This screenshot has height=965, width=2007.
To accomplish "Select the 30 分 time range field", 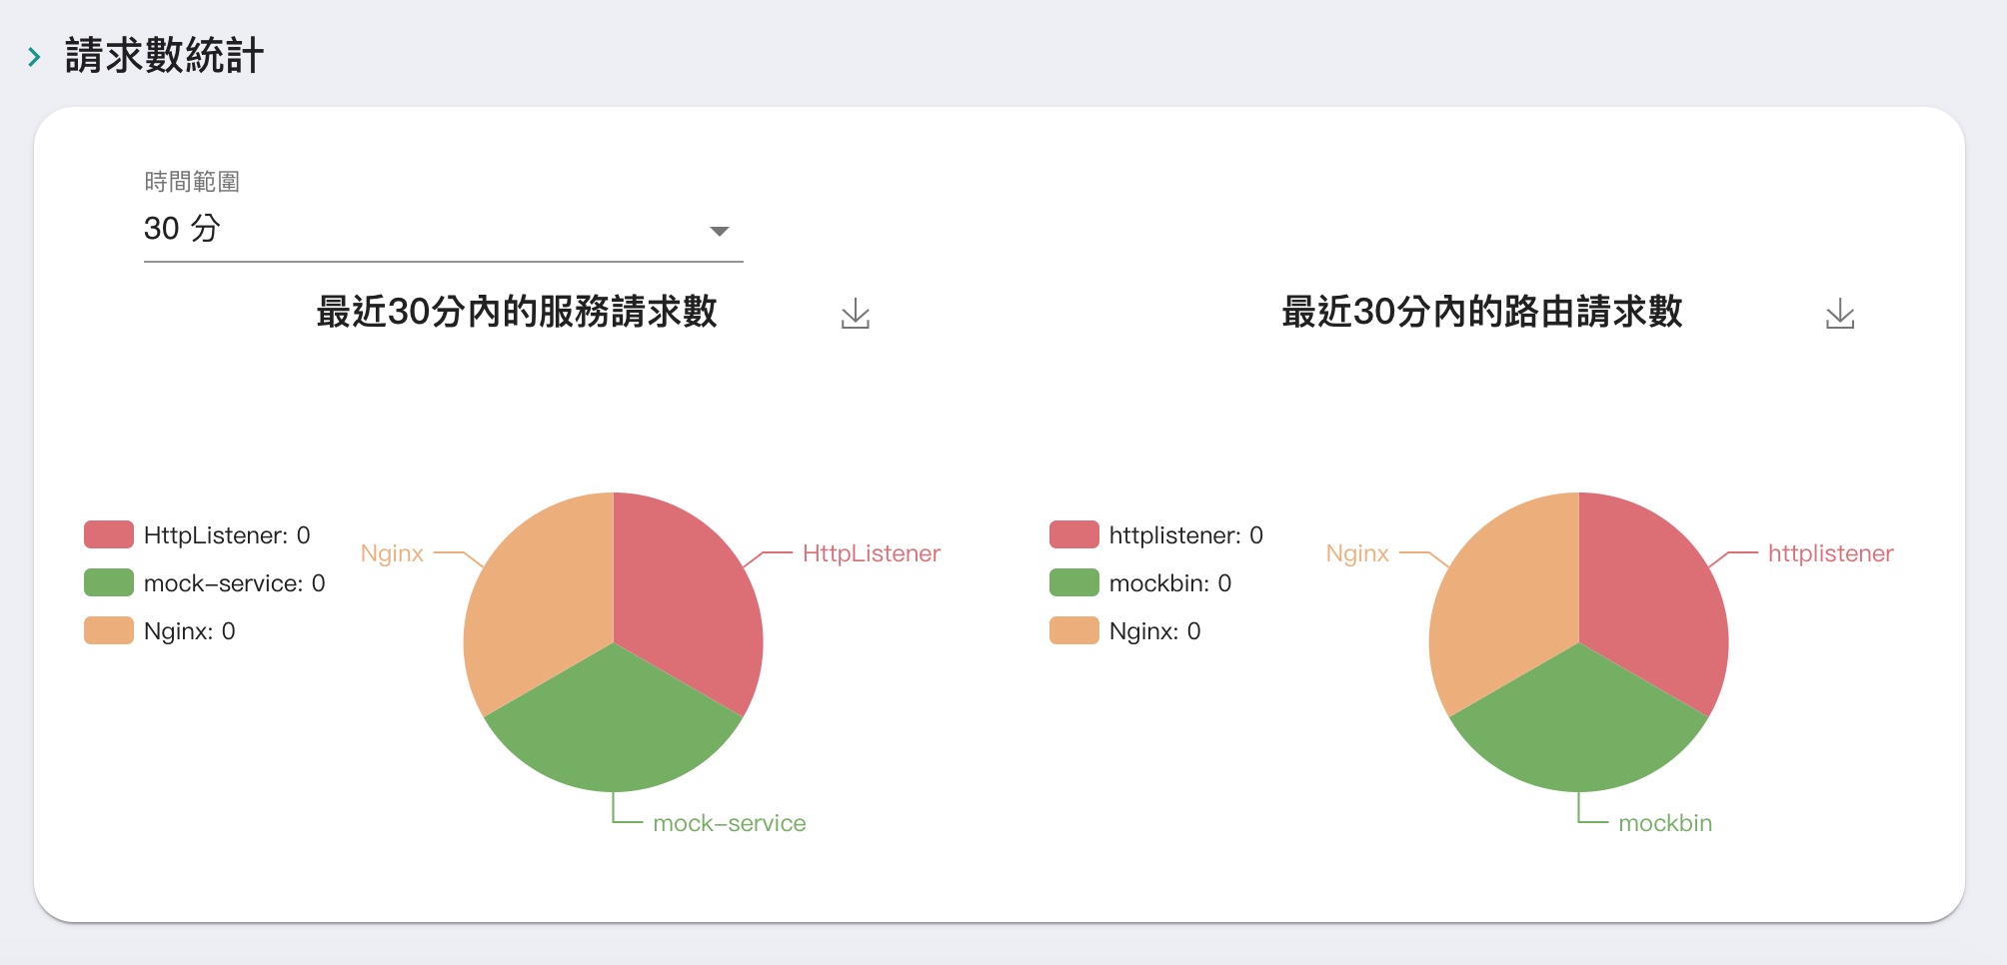I will tap(444, 229).
